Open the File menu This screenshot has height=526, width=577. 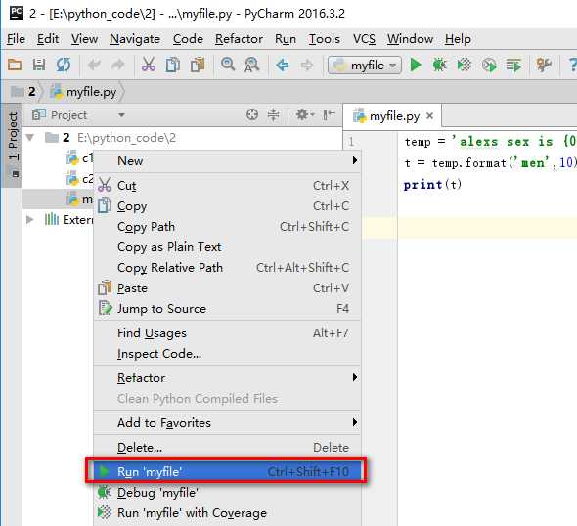(17, 39)
